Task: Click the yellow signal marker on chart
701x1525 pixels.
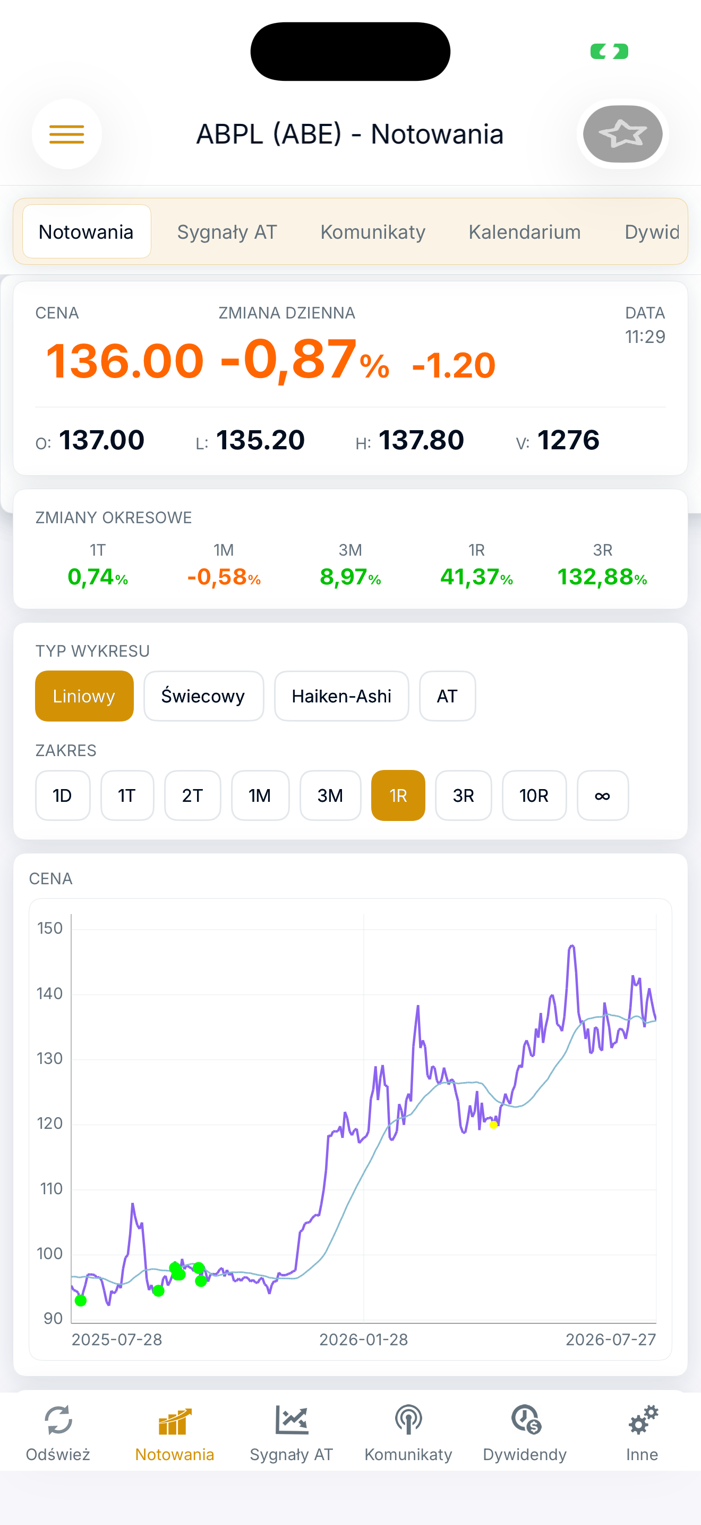Action: [x=493, y=1125]
